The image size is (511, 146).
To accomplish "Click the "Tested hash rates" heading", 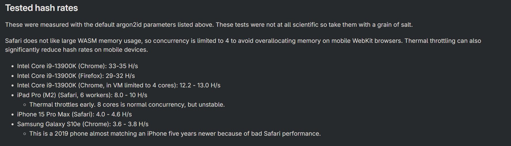I will tap(41, 8).
